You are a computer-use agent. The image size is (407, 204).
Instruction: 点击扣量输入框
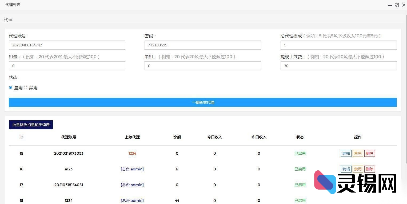[x=67, y=66]
